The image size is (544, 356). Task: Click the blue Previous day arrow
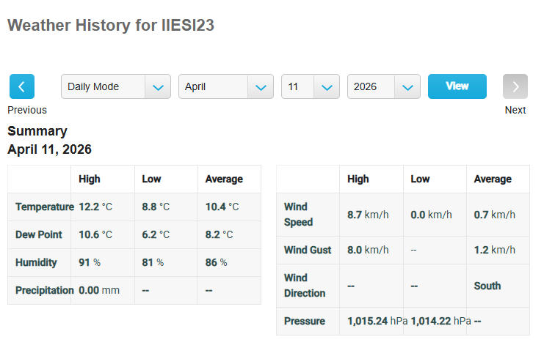(21, 86)
